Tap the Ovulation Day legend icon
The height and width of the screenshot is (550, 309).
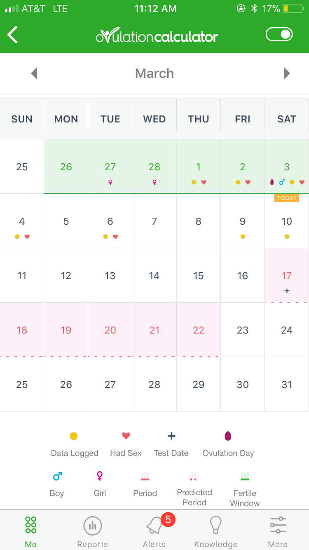point(228,436)
